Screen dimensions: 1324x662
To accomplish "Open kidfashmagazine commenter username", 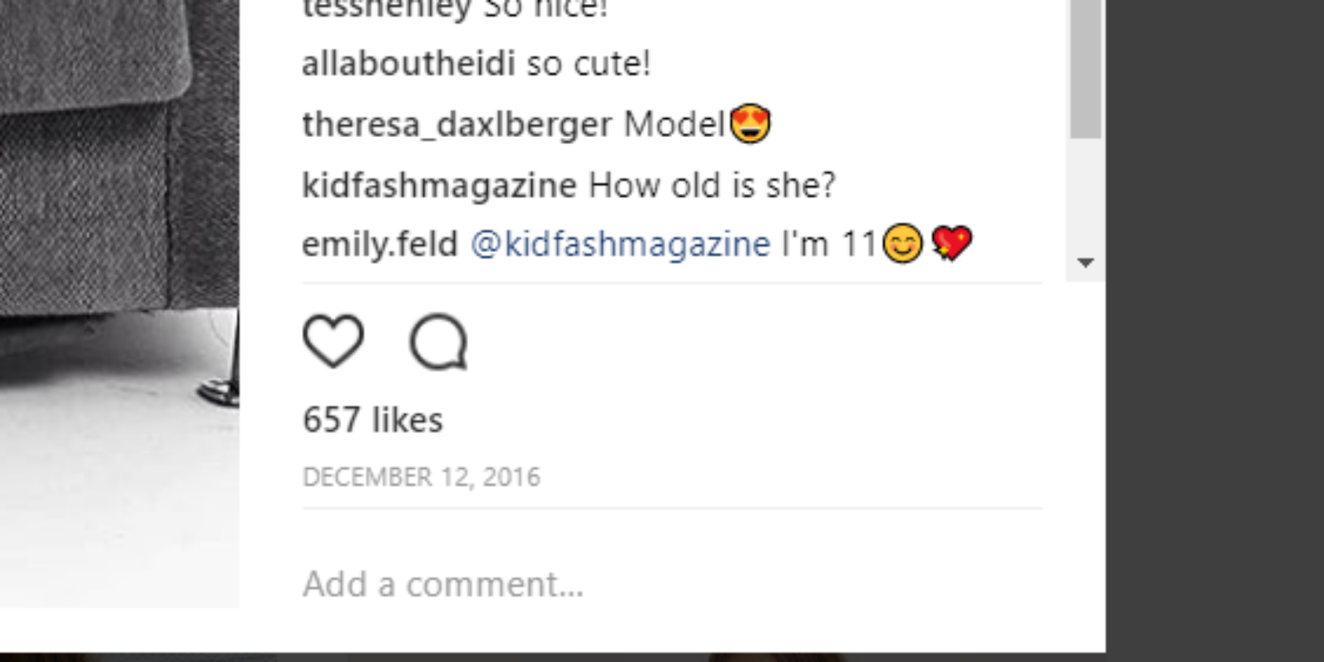I will pos(439,186).
